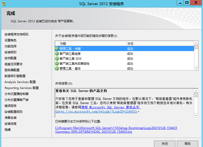Click 安装配置规则 step in sidebar
The height and width of the screenshot is (147, 203).
pos(14,112)
